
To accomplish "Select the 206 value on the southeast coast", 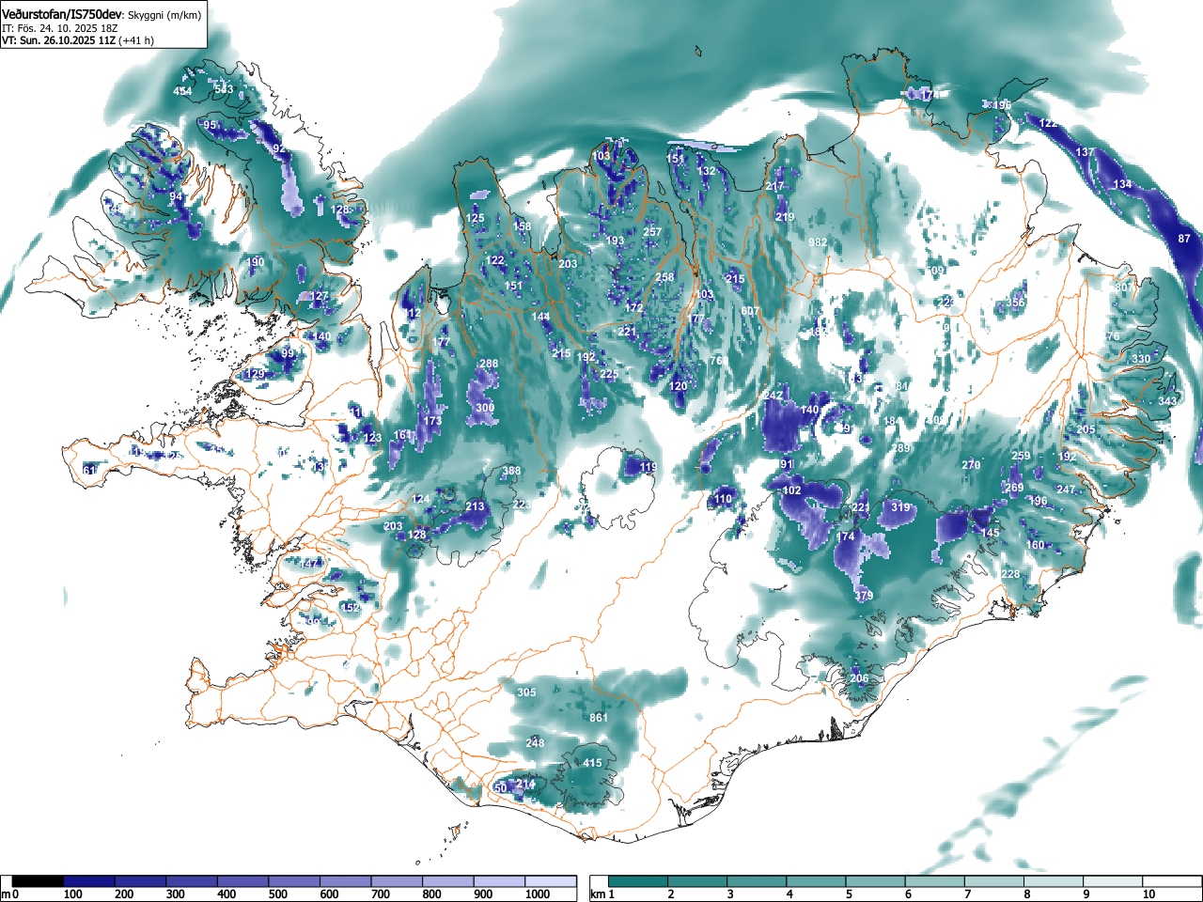I will tap(859, 678).
